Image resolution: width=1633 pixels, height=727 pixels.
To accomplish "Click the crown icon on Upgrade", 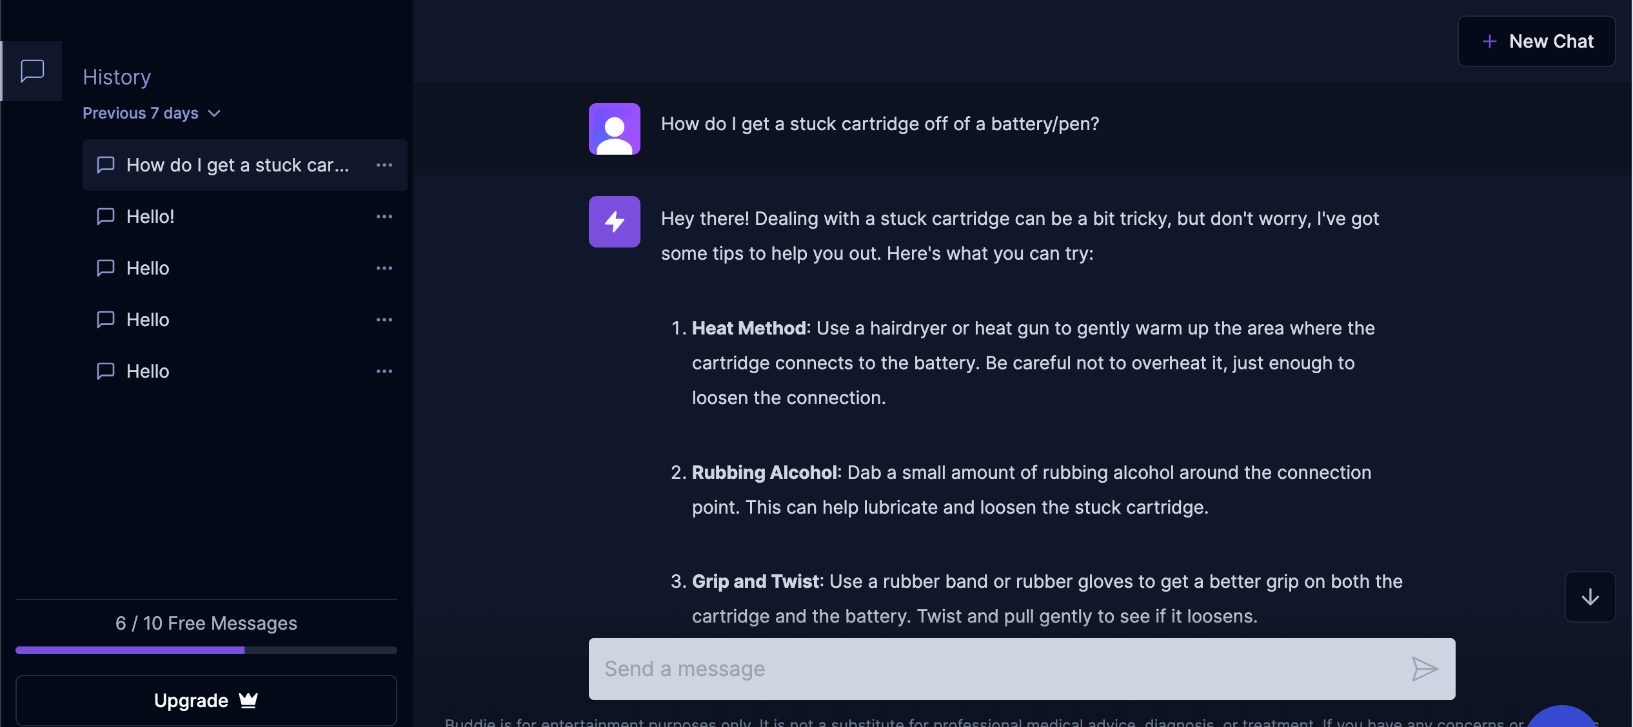I will tap(248, 700).
